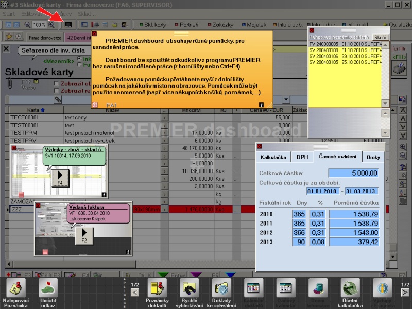
Task: Open history clock icon
Action: (x=19, y=36)
